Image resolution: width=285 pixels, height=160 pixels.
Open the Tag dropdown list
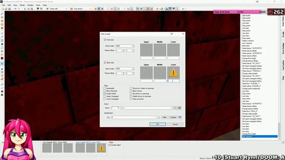pyautogui.click(x=156, y=117)
